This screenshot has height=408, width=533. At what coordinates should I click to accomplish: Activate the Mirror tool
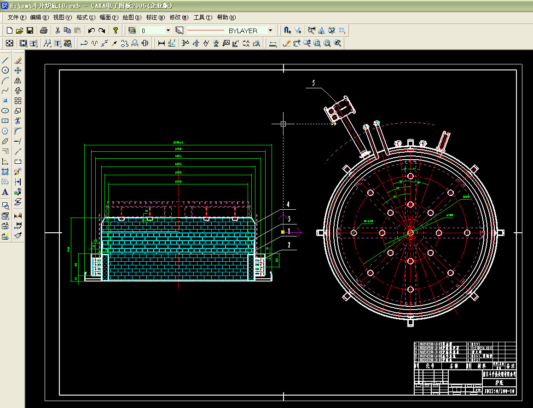coord(18,80)
